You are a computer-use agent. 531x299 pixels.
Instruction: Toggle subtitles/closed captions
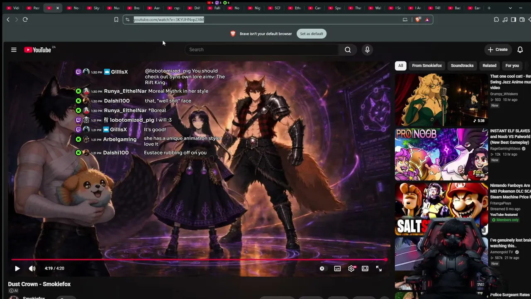click(x=337, y=269)
